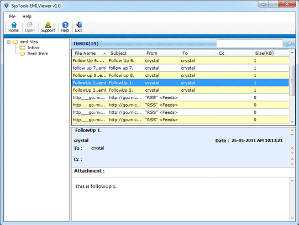Image resolution: width=299 pixels, height=225 pixels.
Task: Click the INBOX(19) heading
Action: click(x=86, y=44)
